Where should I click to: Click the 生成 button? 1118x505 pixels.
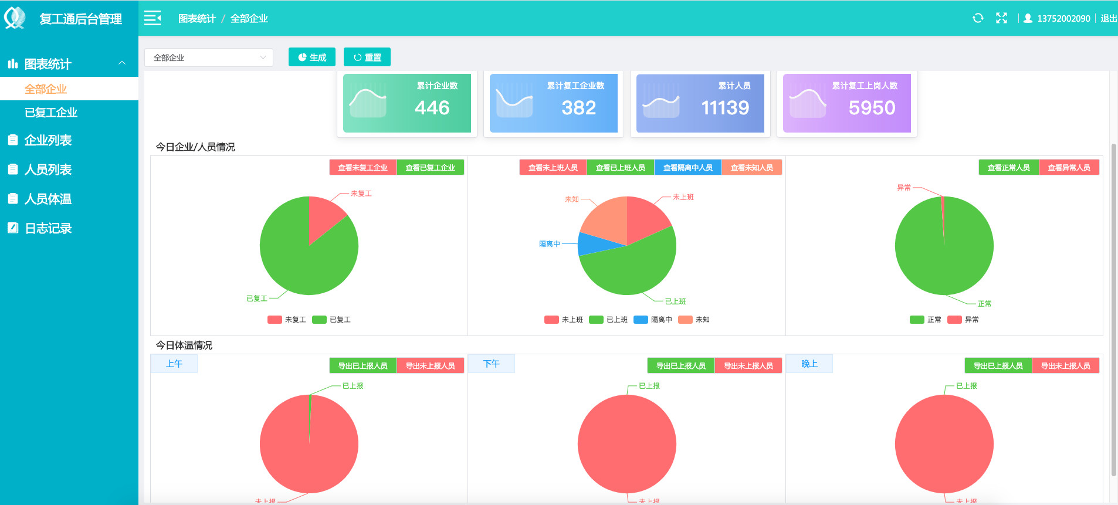[312, 57]
